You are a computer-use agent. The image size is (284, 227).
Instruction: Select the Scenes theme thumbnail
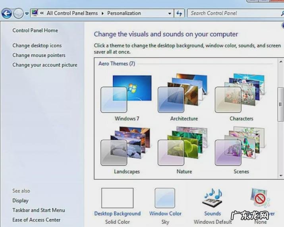[x=240, y=146]
